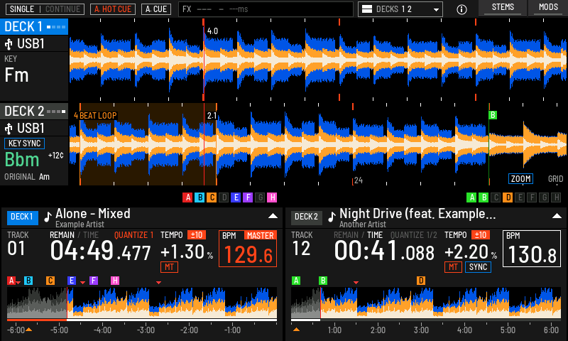Click the music note icon beside Night Drive

[x=332, y=217]
